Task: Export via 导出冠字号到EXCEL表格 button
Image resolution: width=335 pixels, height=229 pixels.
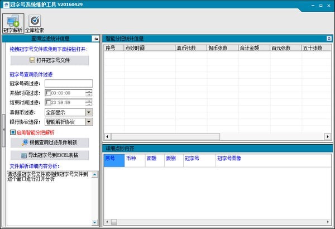Action: (50, 155)
